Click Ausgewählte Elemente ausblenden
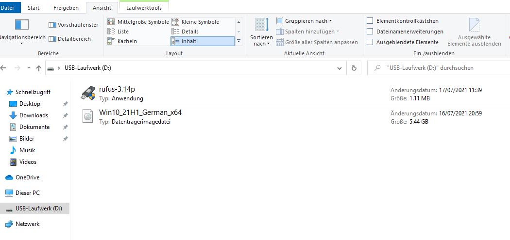510x240 pixels. tap(474, 32)
